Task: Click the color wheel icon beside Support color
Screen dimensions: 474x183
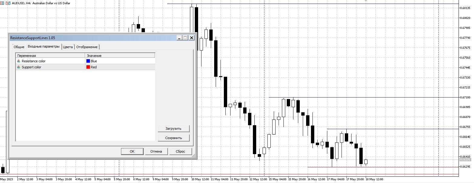Action: pyautogui.click(x=18, y=67)
